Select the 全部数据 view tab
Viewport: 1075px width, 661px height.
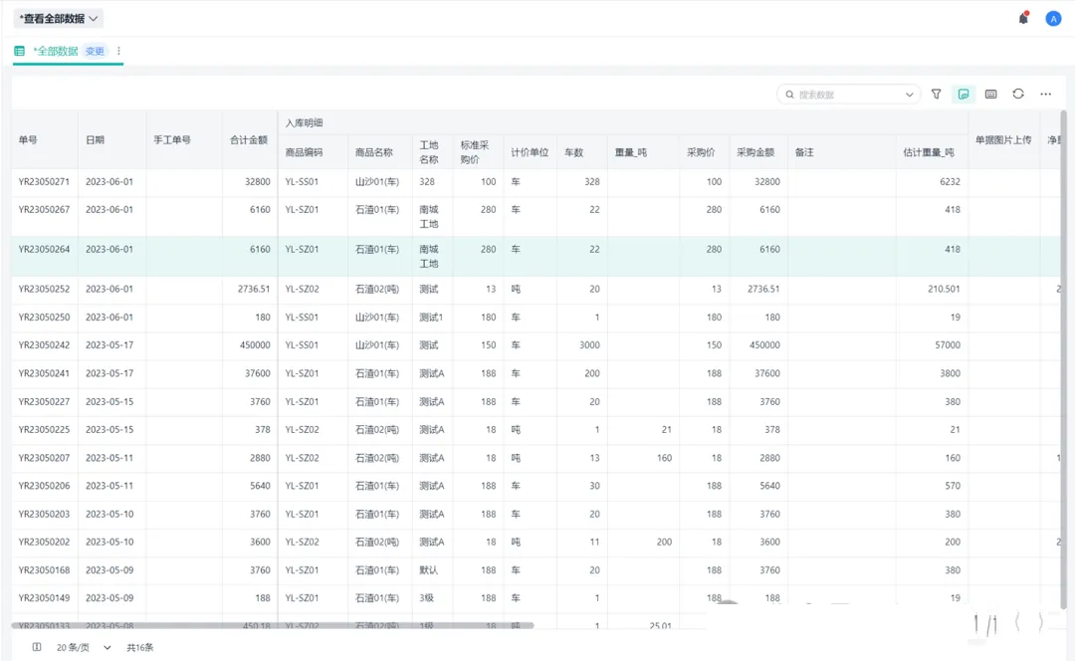[55, 51]
